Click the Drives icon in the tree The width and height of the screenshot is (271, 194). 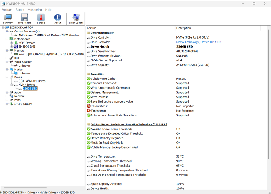coord(11,77)
